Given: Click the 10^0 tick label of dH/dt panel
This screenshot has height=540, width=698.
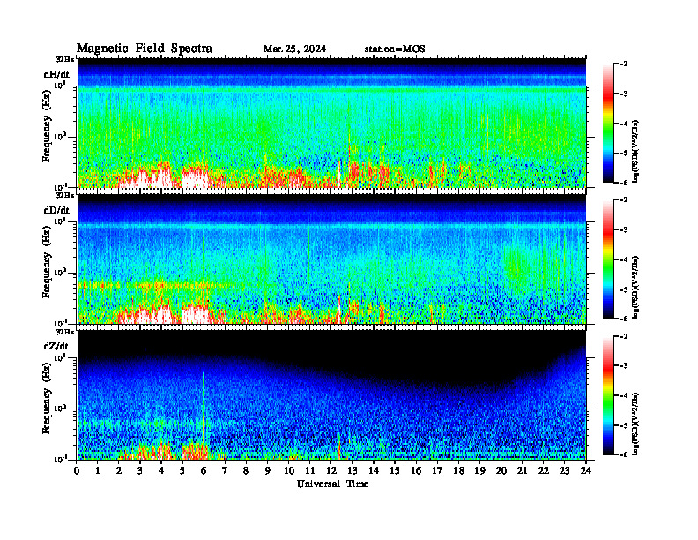Looking at the screenshot, I should coord(61,137).
